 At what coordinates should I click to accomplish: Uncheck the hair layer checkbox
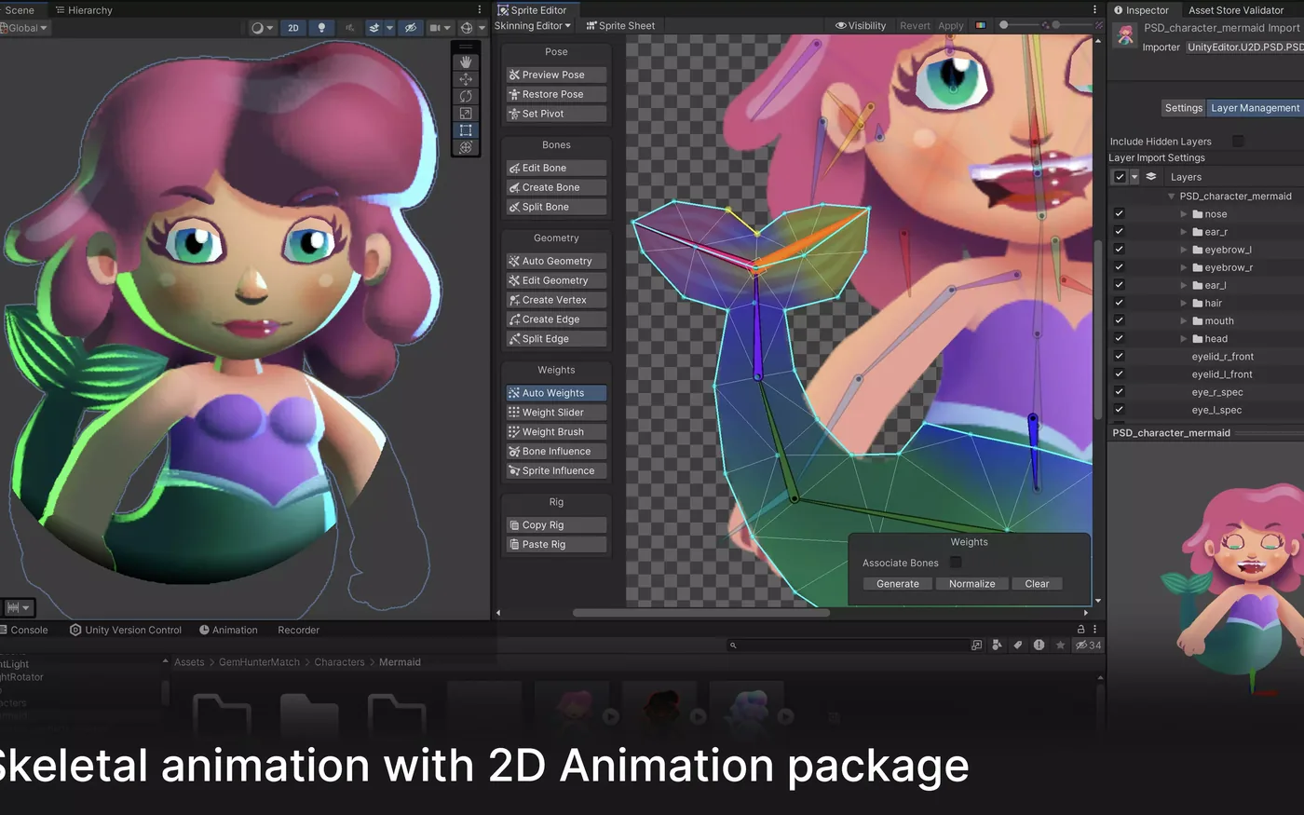click(1120, 303)
